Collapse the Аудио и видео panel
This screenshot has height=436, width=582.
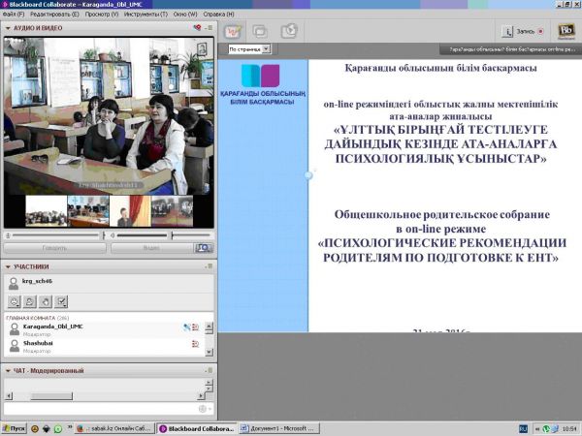8,29
